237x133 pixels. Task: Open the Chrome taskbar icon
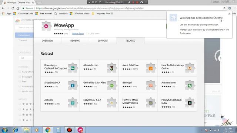click(x=48, y=130)
